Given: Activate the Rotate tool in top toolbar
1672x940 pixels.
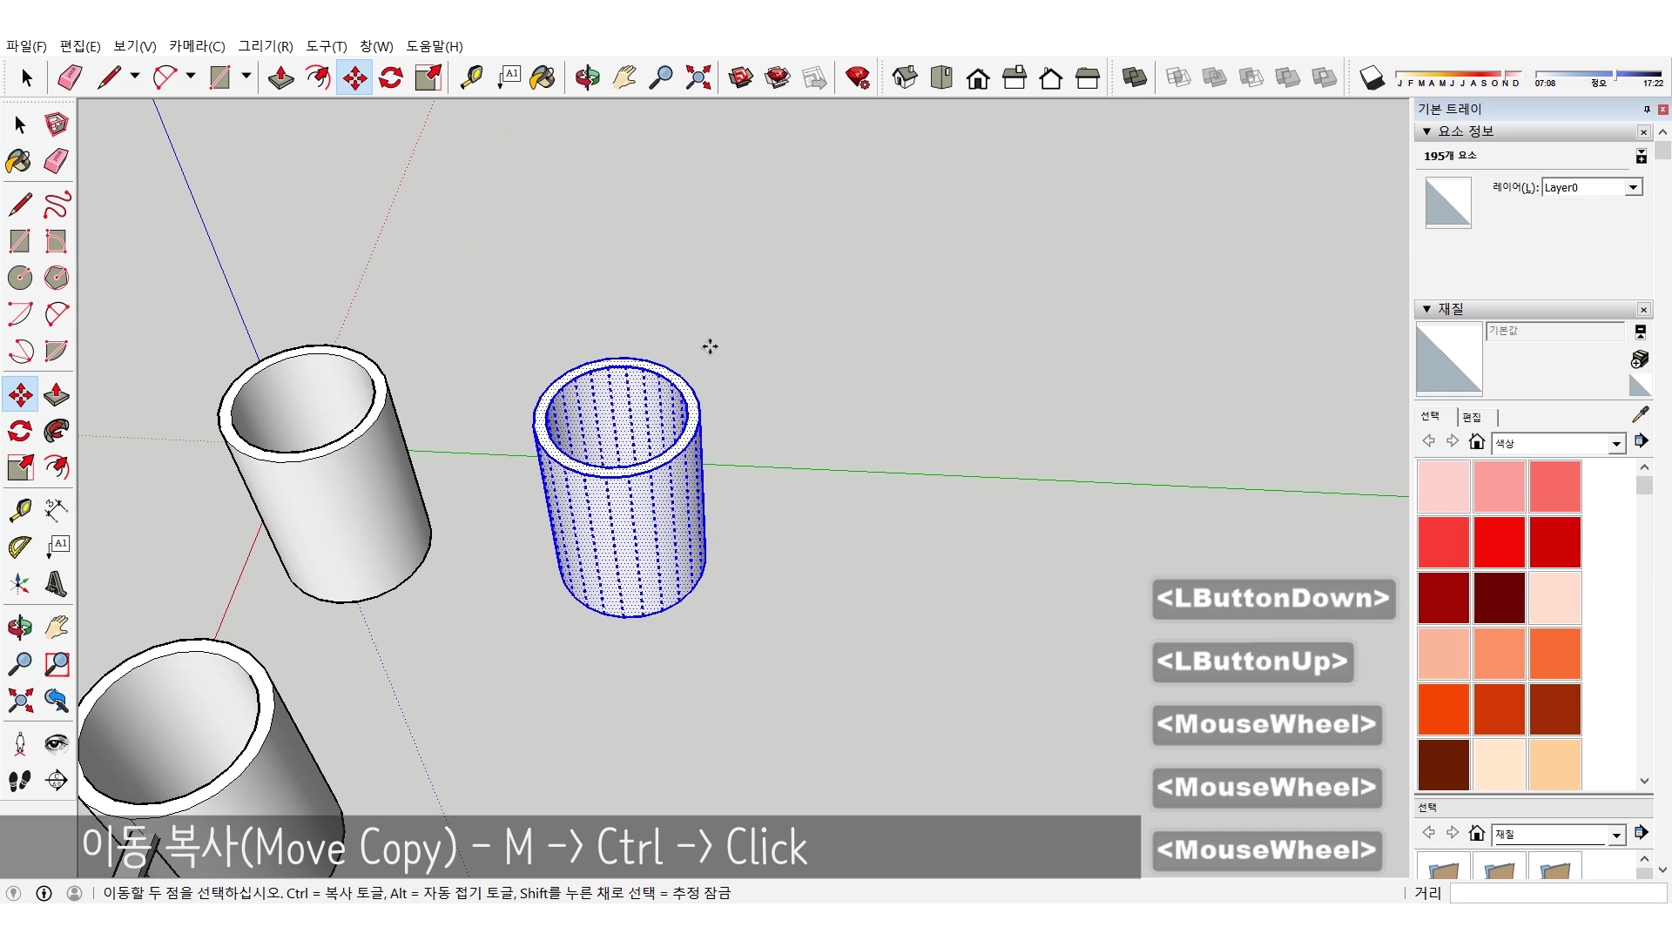Looking at the screenshot, I should click(391, 77).
